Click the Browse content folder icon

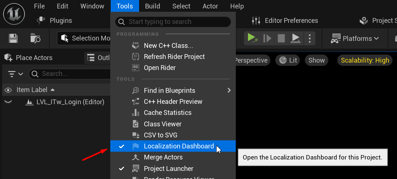35,38
